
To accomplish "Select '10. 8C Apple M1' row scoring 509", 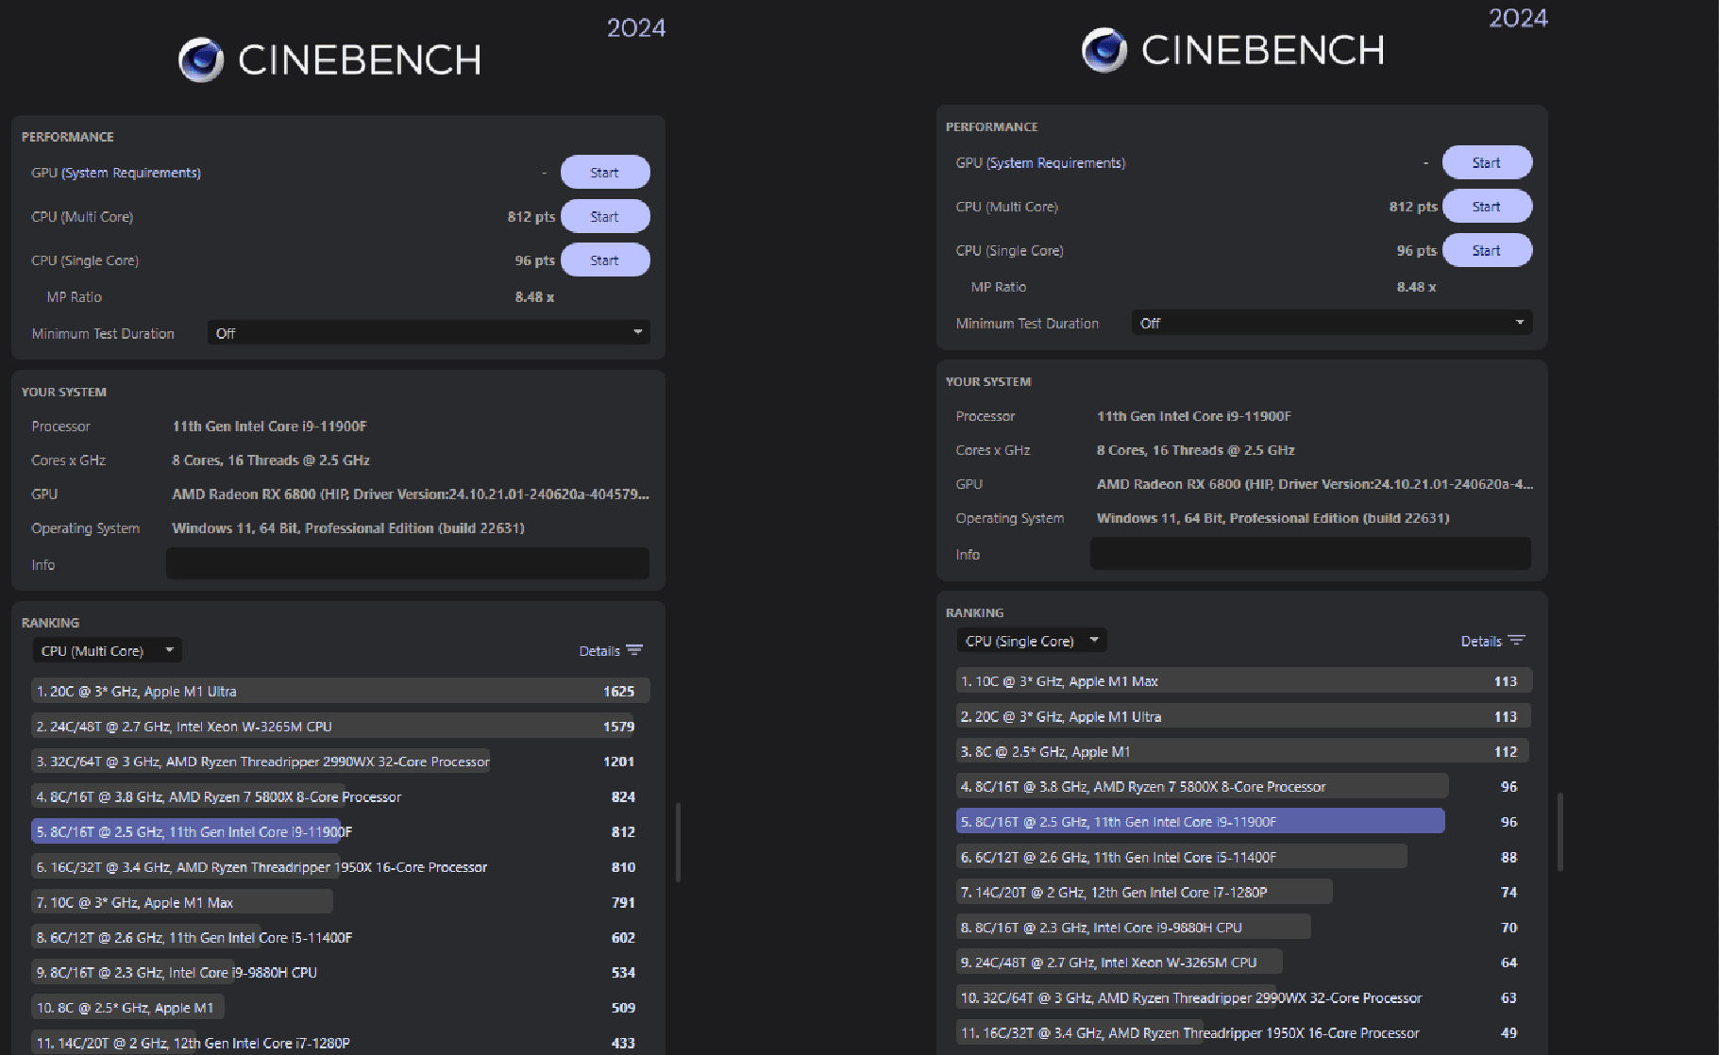I will click(x=340, y=1008).
